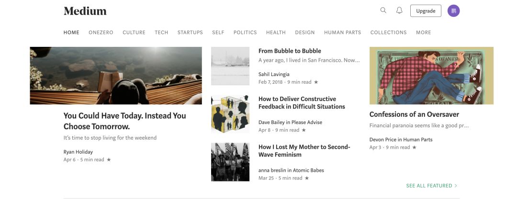Open the hammock reading article thumbnail

(x=116, y=76)
